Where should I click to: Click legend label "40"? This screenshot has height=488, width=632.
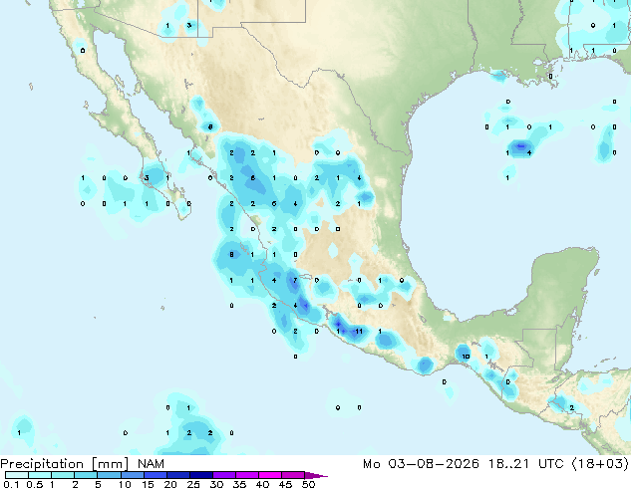(x=262, y=484)
